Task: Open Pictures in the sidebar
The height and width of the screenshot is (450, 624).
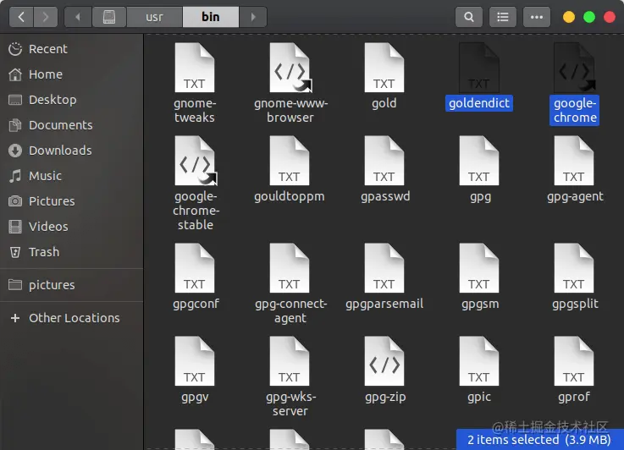Action: 72,201
